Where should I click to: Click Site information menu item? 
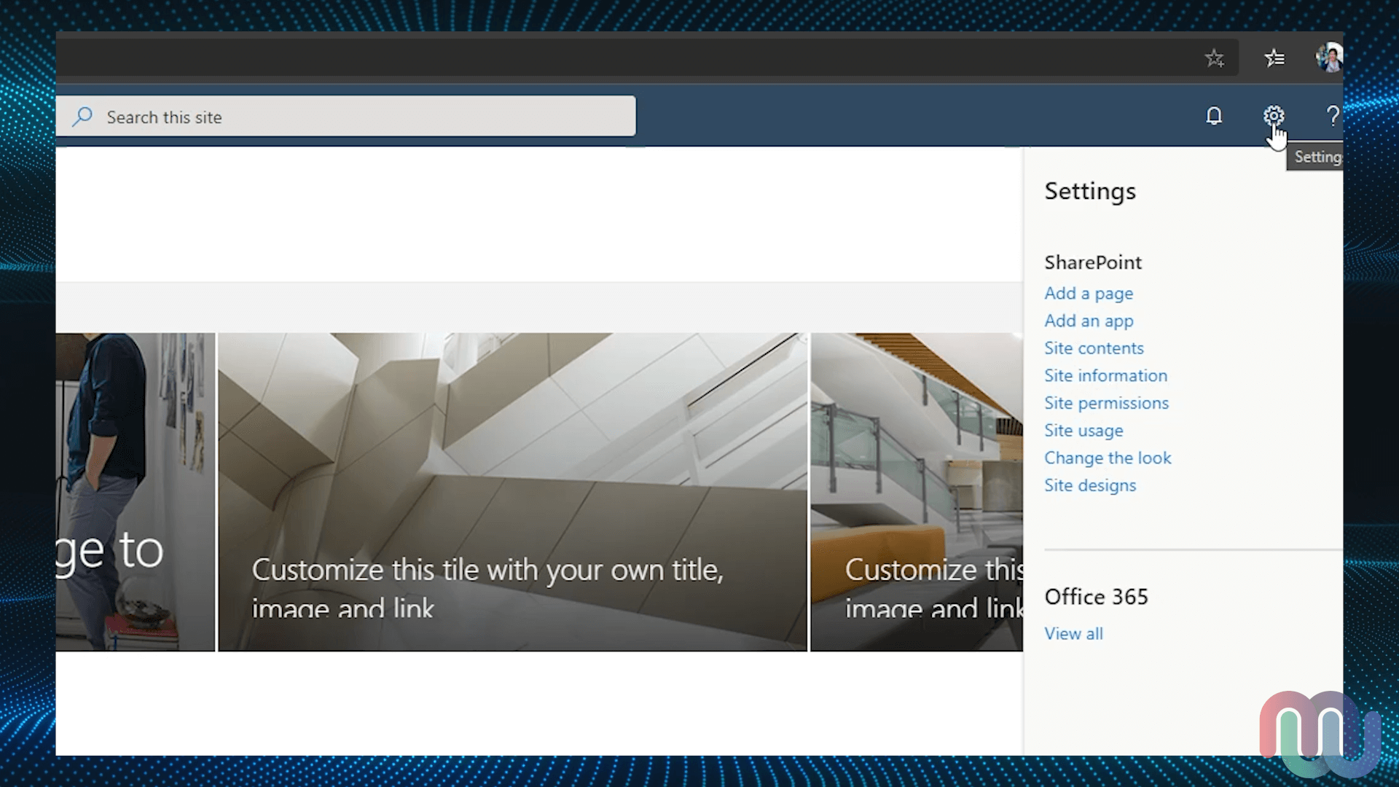pos(1106,375)
